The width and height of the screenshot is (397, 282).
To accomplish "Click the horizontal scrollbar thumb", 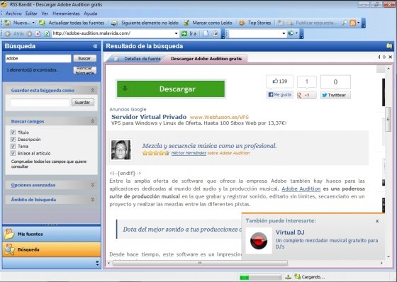I will click(x=200, y=264).
